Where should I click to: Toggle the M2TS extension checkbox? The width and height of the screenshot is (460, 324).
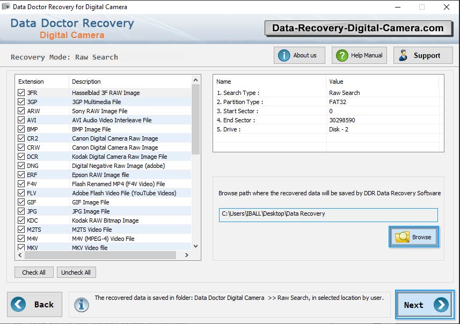click(x=21, y=229)
